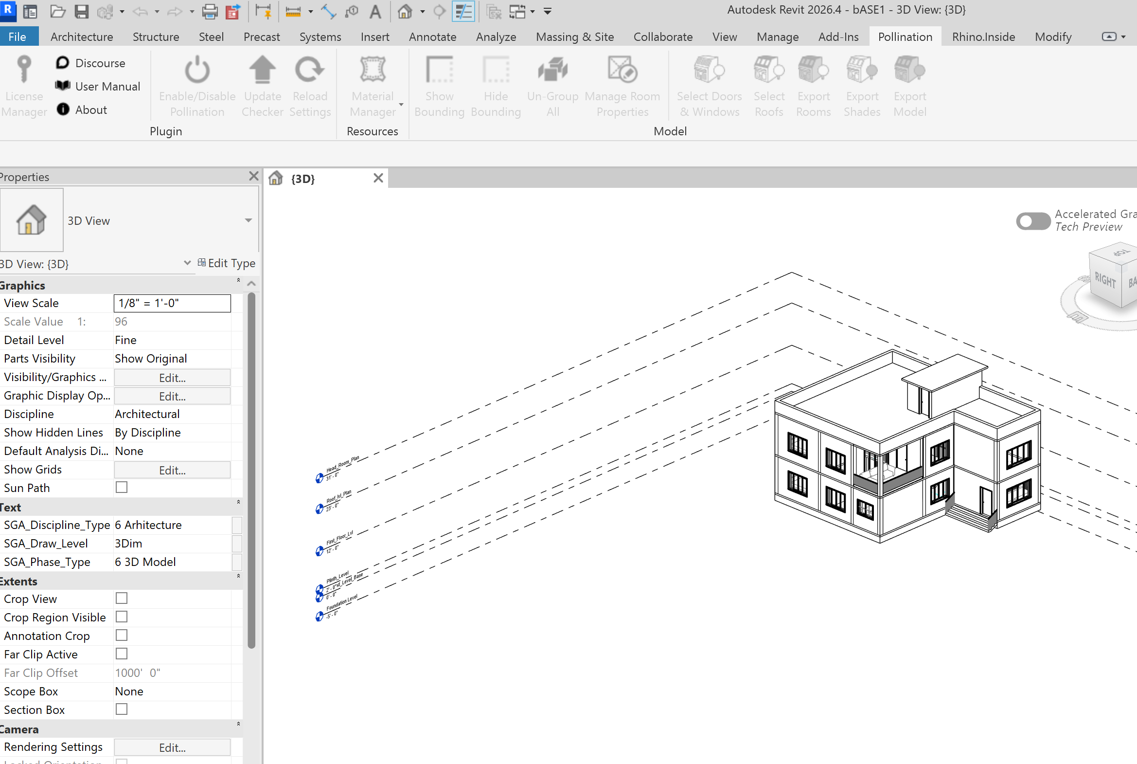Expand the 3D View: {3D} instance filter dropdown
The image size is (1137, 764).
(187, 263)
